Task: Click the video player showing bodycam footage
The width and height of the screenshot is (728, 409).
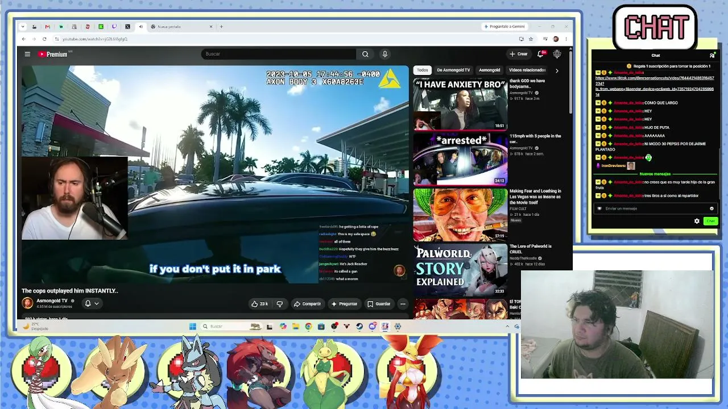Action: (x=215, y=174)
